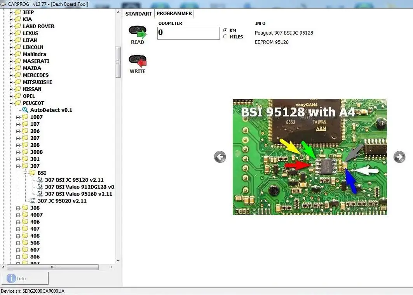Collapse the BSI tree node
The height and width of the screenshot is (295, 413).
click(x=25, y=173)
